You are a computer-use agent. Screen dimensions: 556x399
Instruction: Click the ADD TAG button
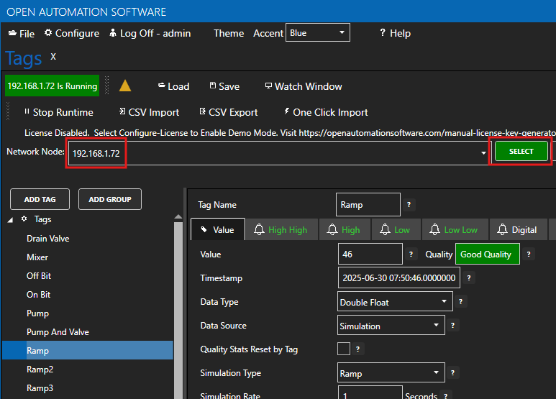40,199
